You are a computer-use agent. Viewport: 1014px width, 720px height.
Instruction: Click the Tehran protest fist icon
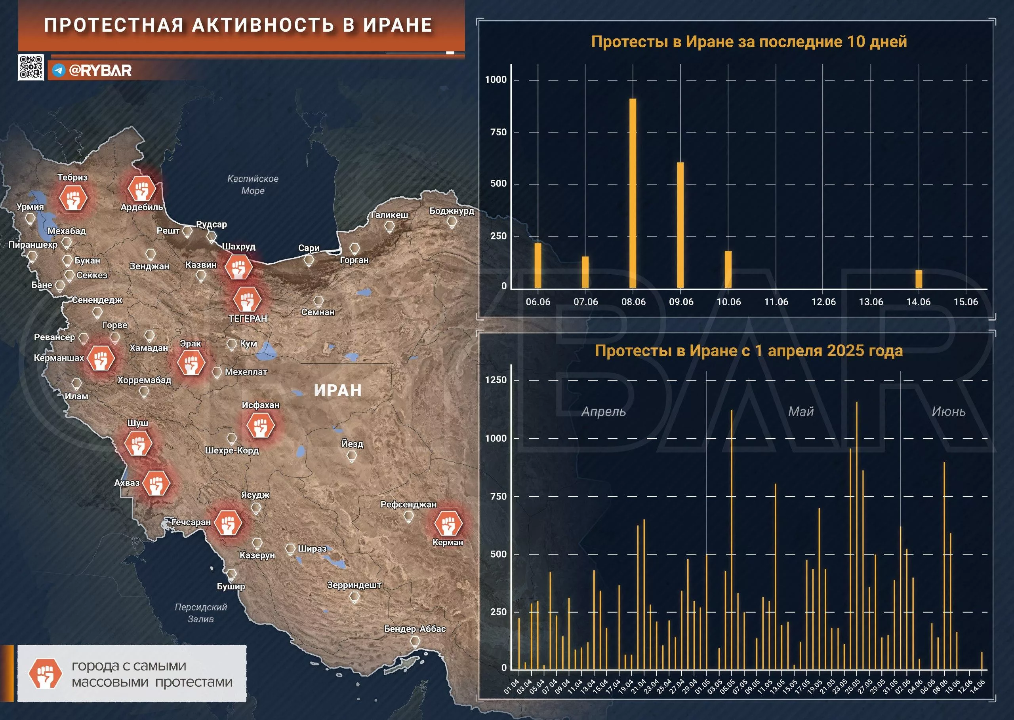247,299
